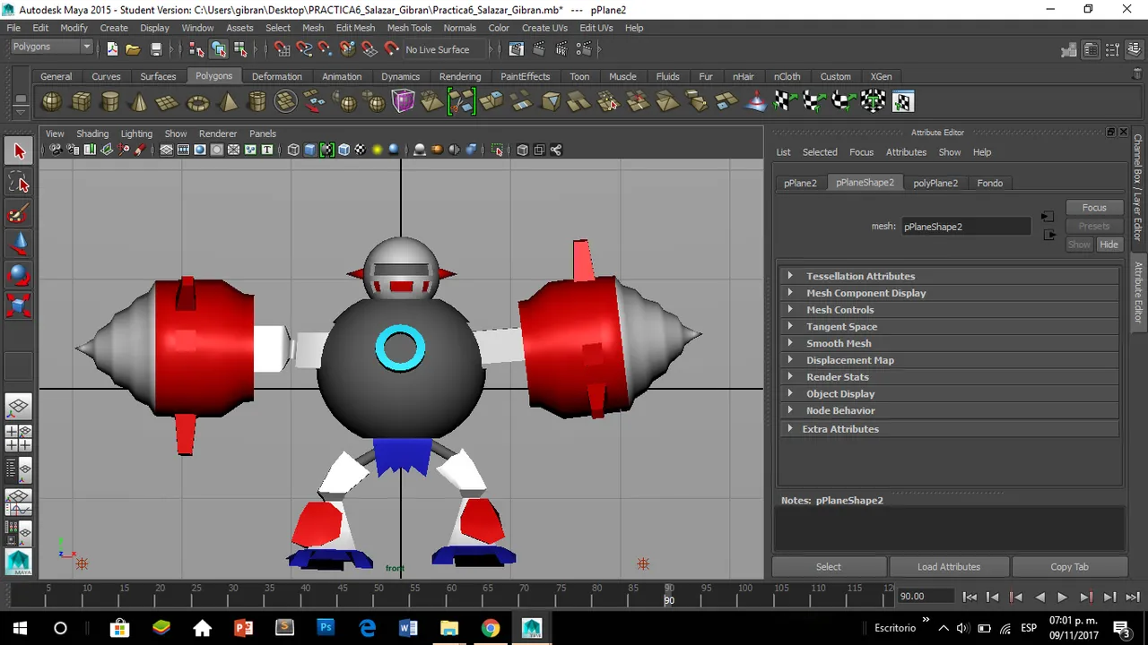This screenshot has height=645, width=1148.
Task: Expand Displacement Map section
Action: 949,360
